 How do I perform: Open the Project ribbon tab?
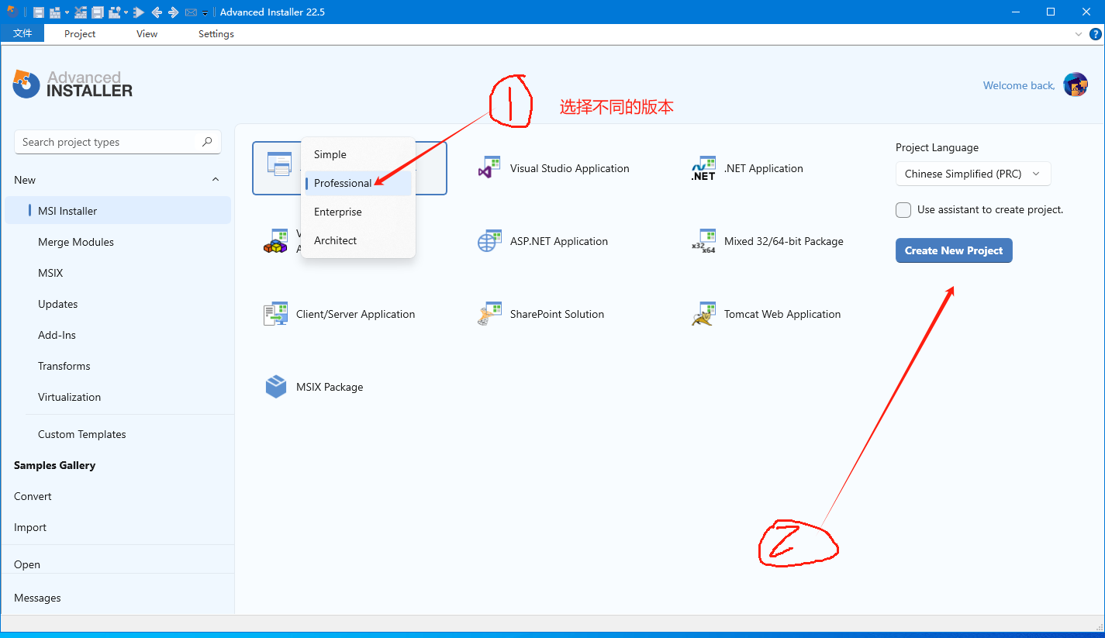tap(80, 33)
